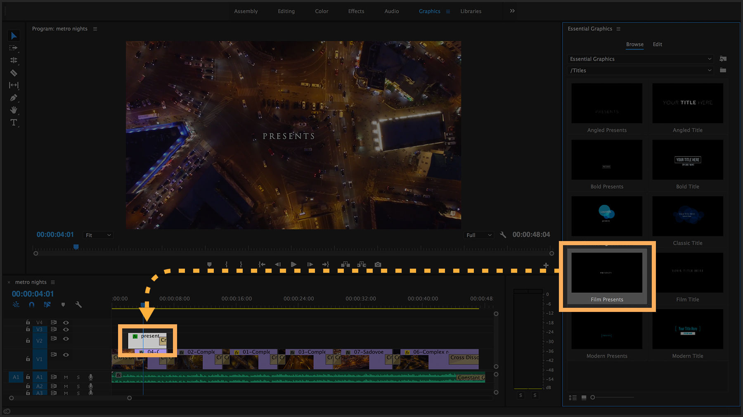Toggle Snap in the timeline
This screenshot has height=417, width=743.
coord(32,305)
